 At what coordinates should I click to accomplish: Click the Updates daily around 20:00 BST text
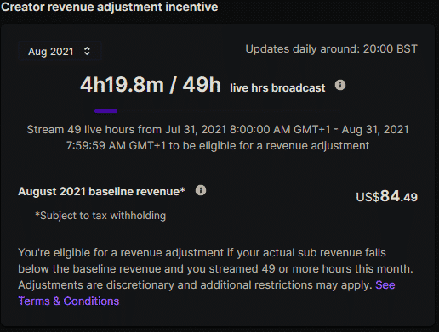[331, 49]
